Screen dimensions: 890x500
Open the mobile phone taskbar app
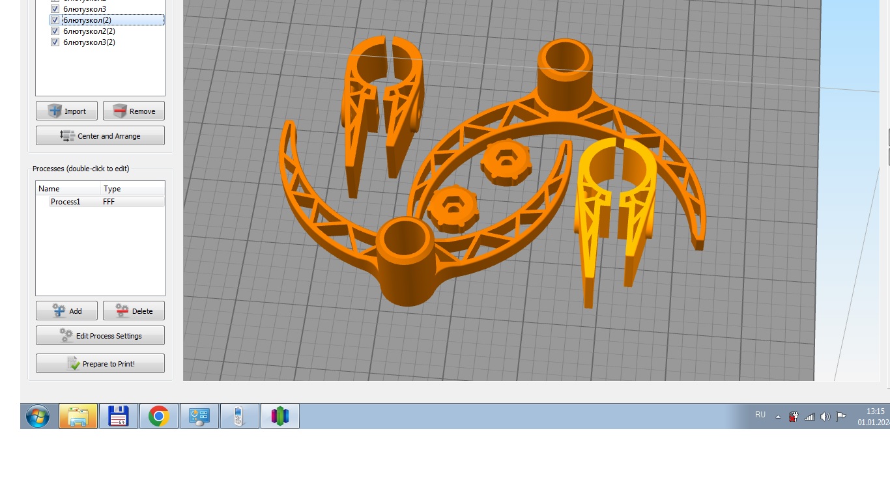click(240, 416)
